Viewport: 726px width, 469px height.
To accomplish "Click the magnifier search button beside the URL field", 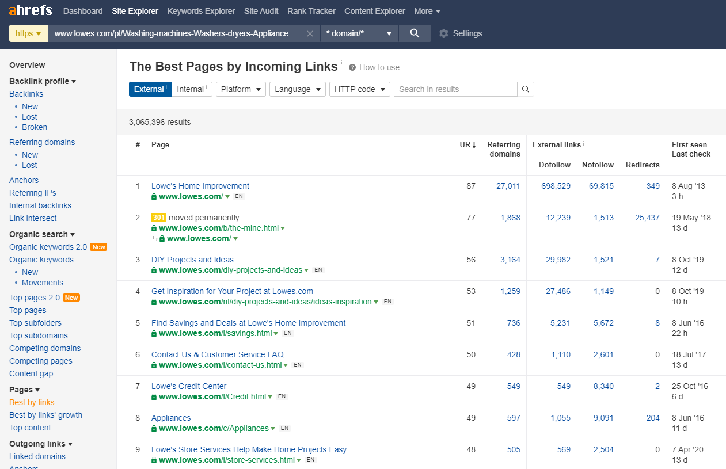I will pos(415,33).
